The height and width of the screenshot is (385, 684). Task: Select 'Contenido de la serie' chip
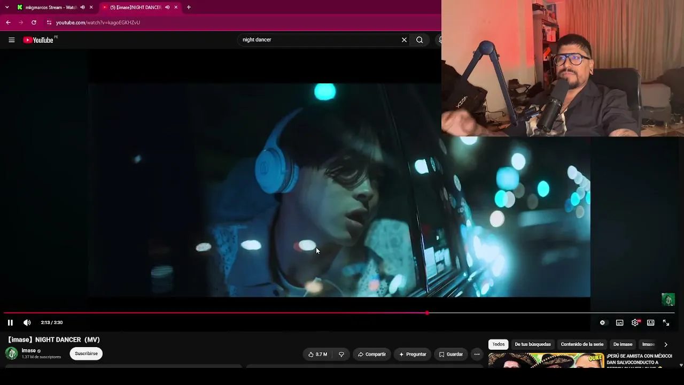pyautogui.click(x=582, y=344)
